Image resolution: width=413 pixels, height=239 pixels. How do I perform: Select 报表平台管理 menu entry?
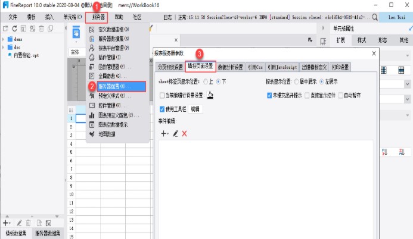click(117, 48)
